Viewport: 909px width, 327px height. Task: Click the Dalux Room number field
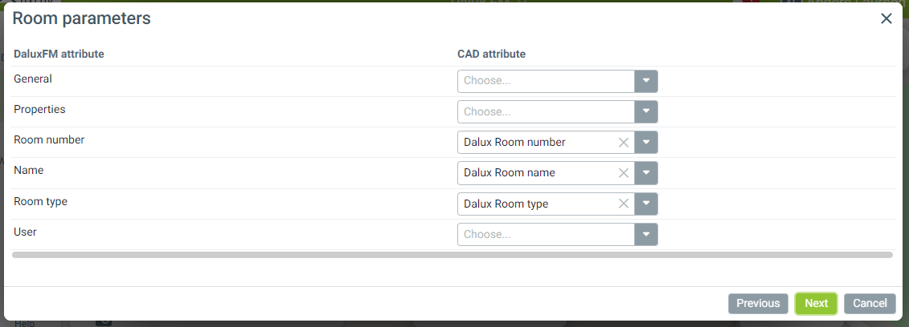(x=534, y=143)
